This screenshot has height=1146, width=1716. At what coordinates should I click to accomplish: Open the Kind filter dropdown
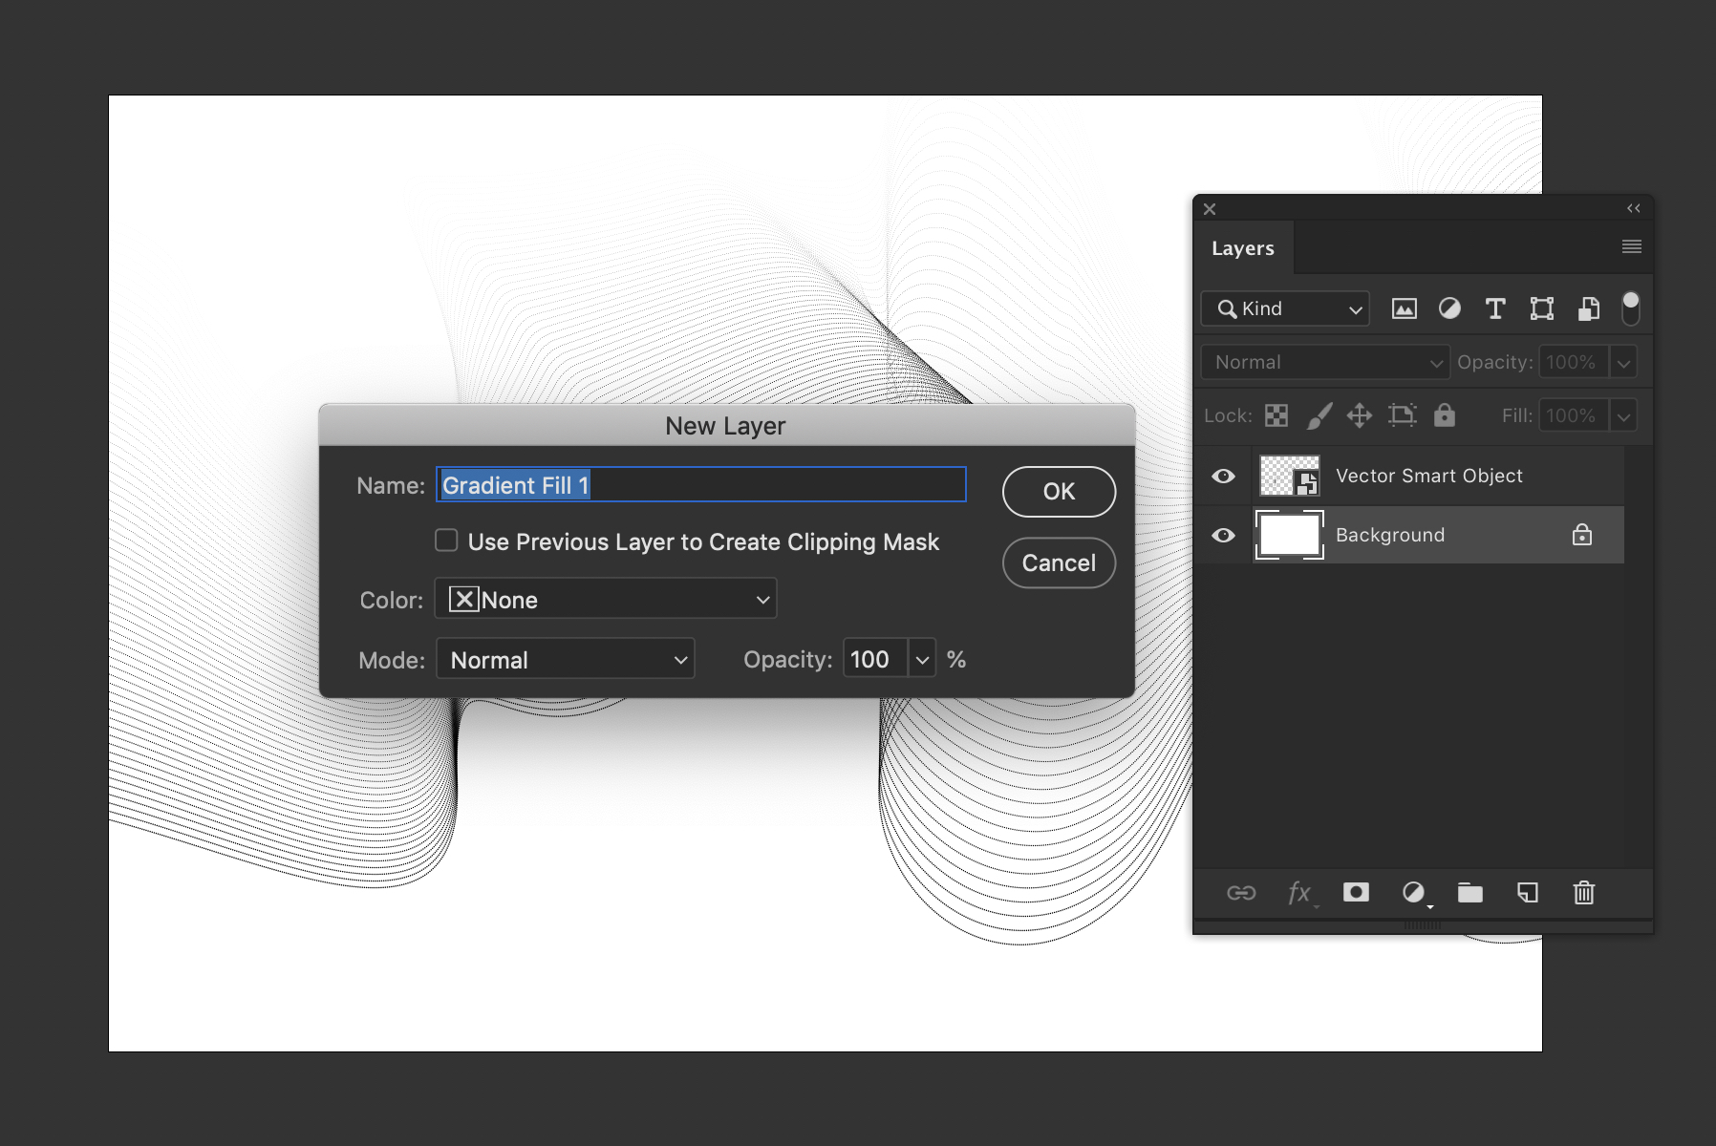[x=1285, y=308]
